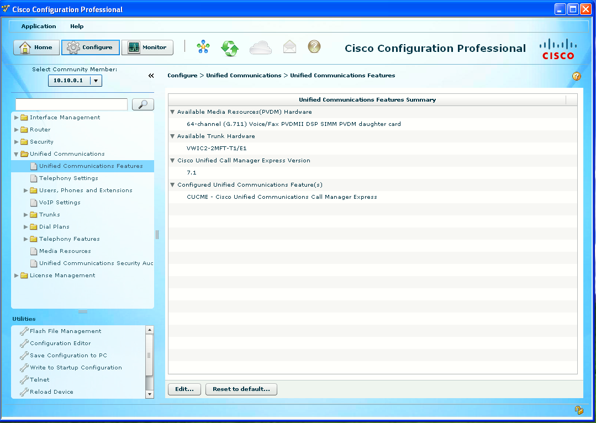Screen dimensions: 596x423
Task: Open Configuration Editor utility
Action: 60,343
